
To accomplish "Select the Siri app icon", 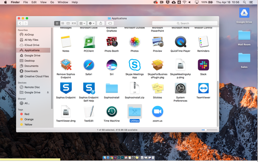I will point(112,65).
